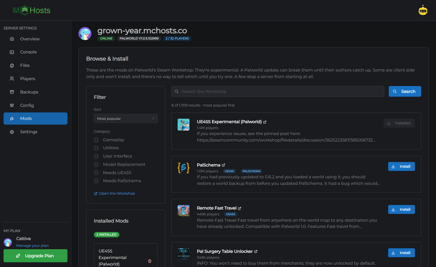Click the steamcommunity.com discussion URL text
Screen dimensions: 436x267
(x=286, y=140)
